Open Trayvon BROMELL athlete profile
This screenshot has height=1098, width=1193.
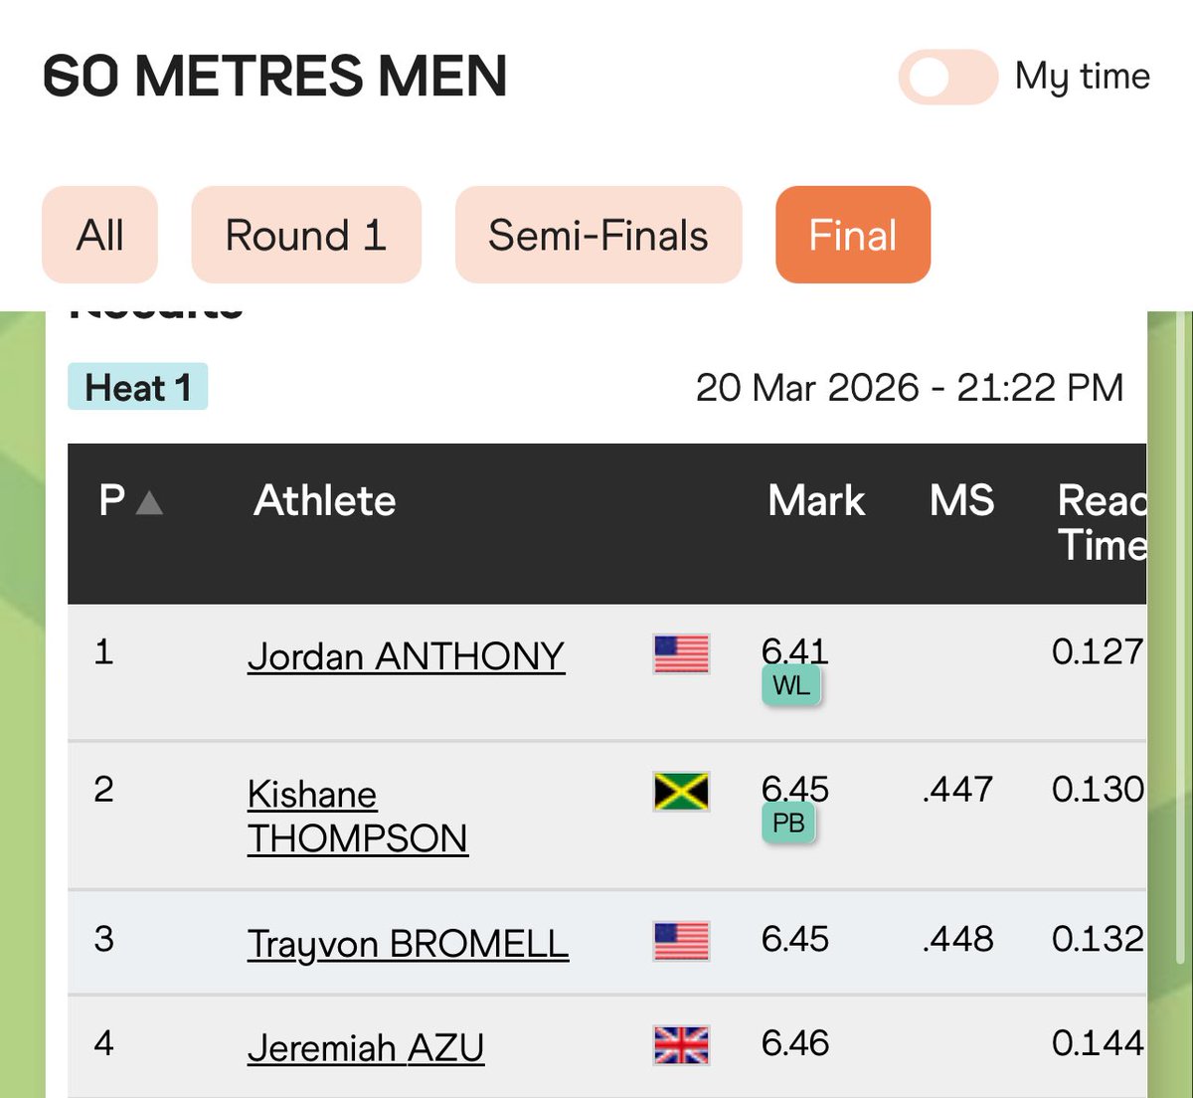tap(409, 943)
